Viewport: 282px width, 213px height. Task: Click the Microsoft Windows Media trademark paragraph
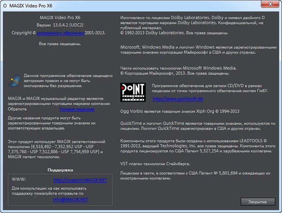tap(198, 50)
